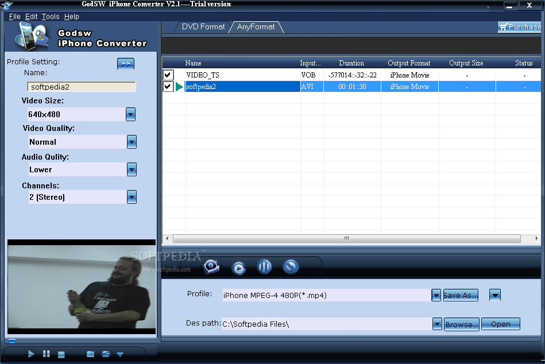Click the horizontal scrollbar of the file list

tap(347, 238)
